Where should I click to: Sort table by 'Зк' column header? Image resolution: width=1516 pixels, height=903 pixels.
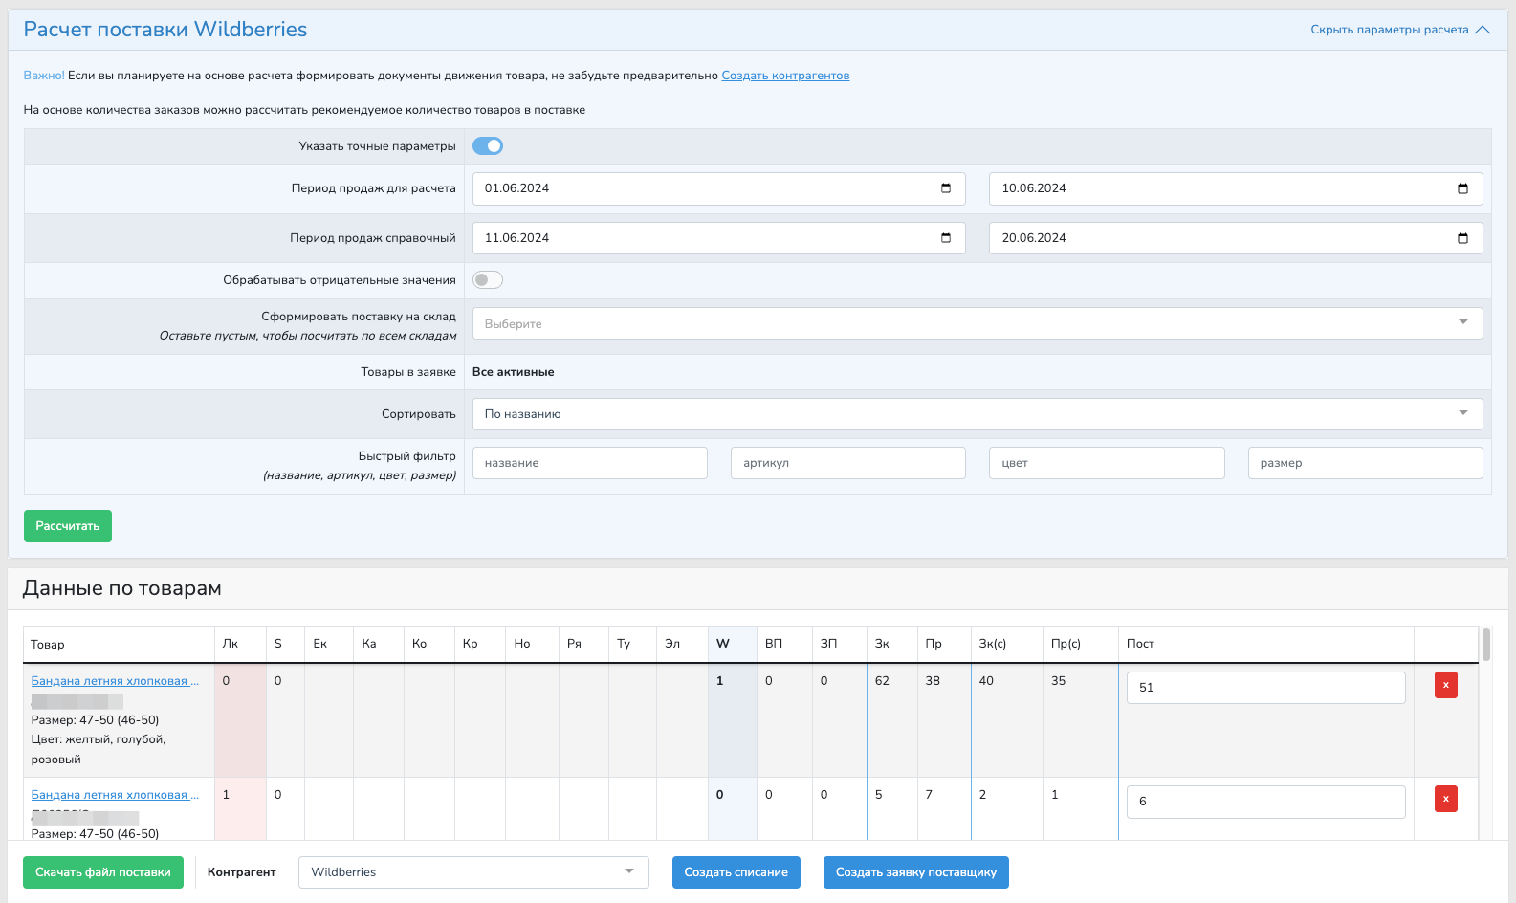point(882,644)
